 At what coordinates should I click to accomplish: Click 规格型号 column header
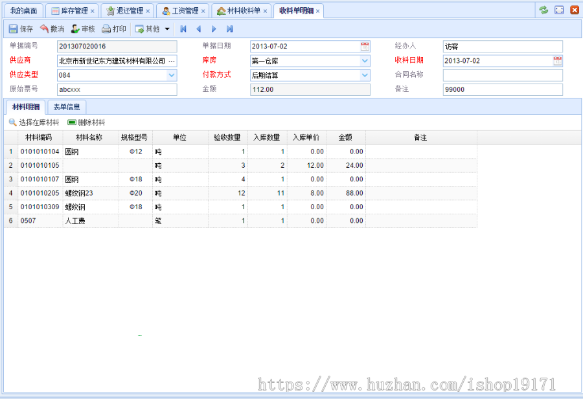[x=136, y=137]
